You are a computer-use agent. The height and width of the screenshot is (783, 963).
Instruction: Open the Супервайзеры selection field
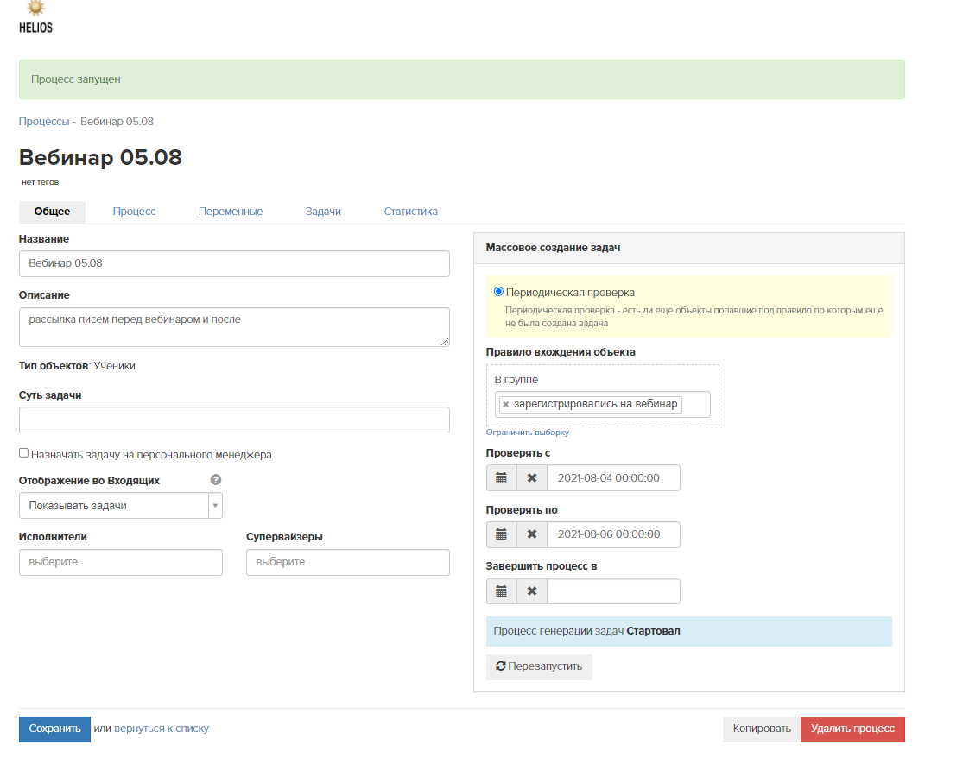347,562
